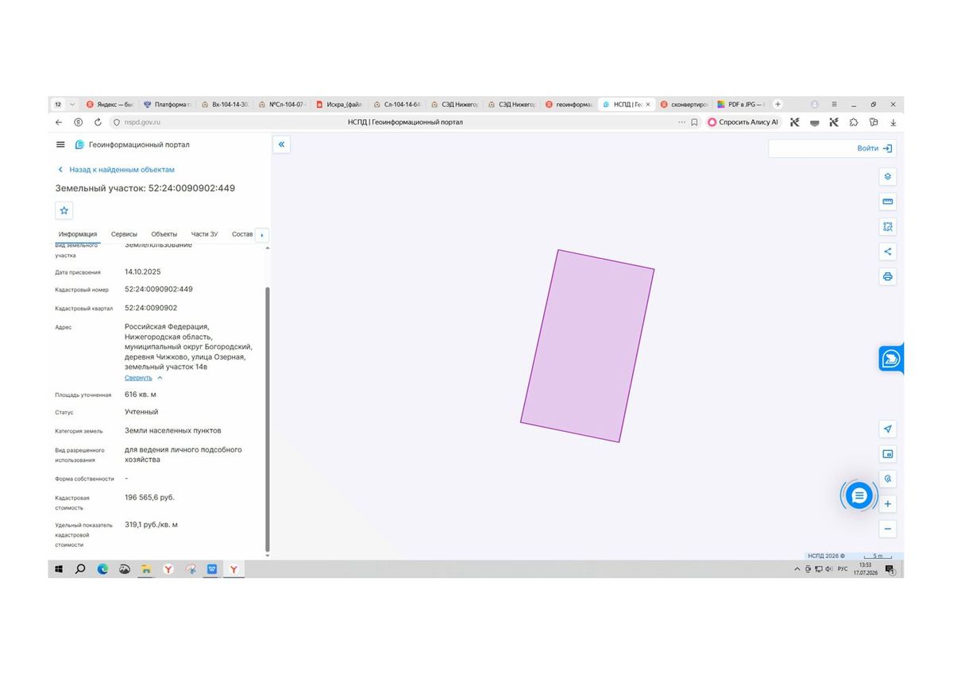Switch to the сконвертиров browser tab
Screen dimensions: 953x674
click(683, 104)
